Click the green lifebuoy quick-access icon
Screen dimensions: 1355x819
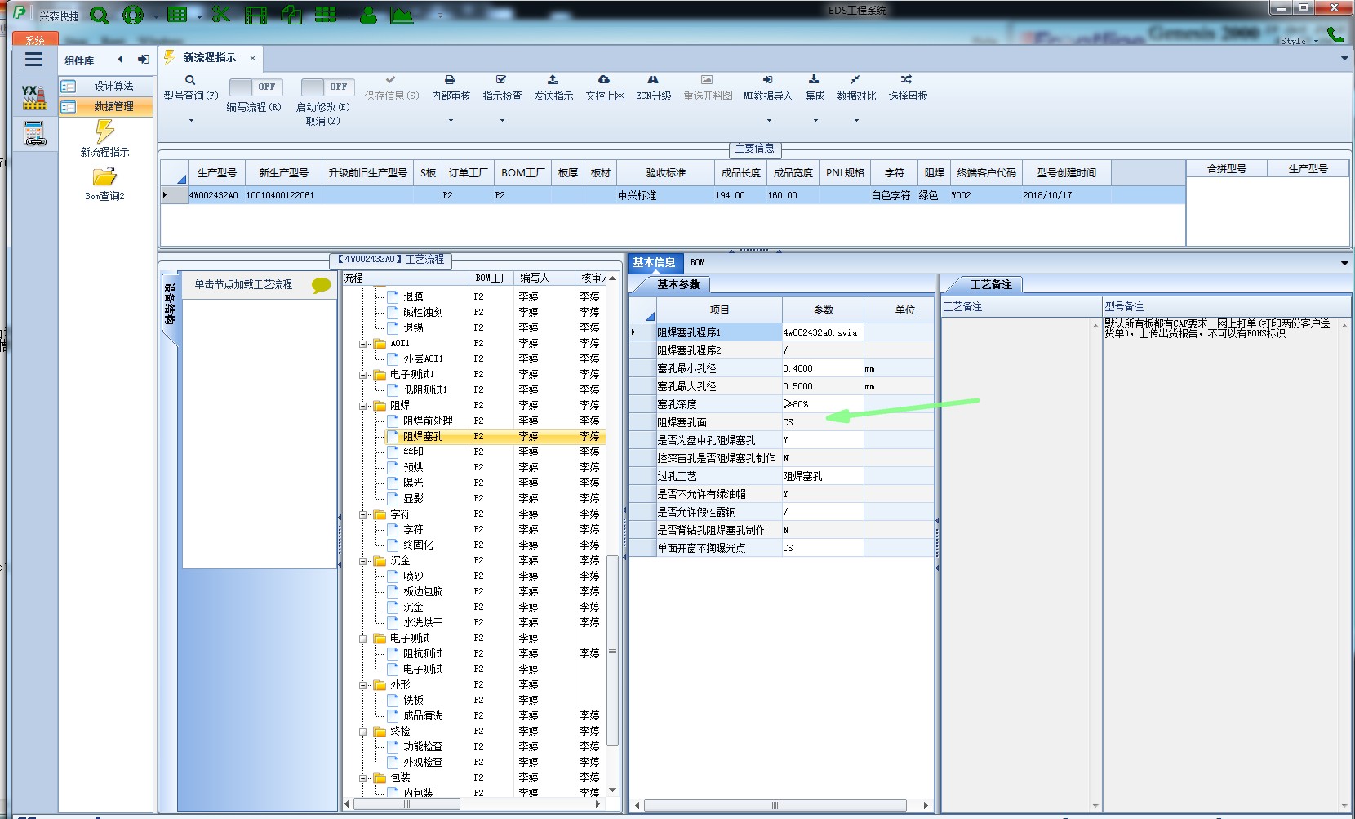[133, 15]
